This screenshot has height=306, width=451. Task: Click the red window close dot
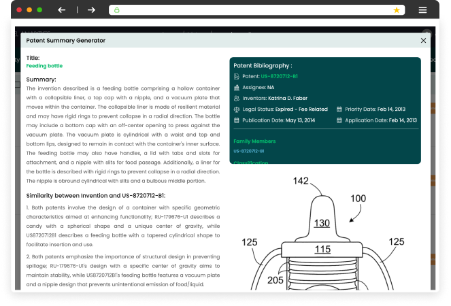pos(19,10)
